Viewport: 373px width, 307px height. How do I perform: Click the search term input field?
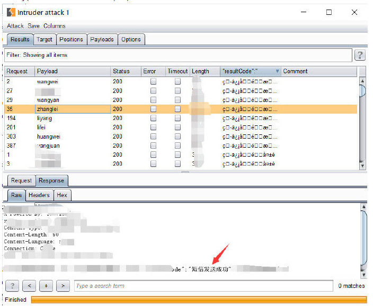pyautogui.click(x=203, y=286)
